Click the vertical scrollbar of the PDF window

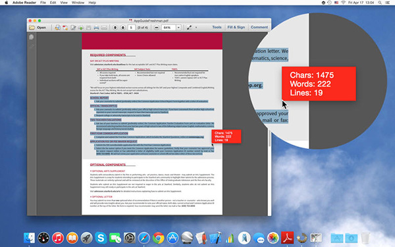point(269,138)
